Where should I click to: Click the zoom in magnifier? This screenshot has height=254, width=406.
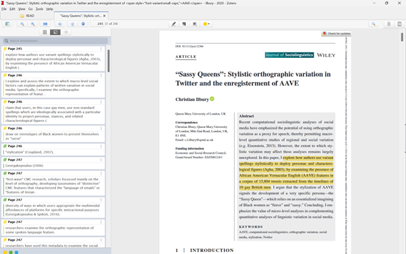(x=33, y=24)
